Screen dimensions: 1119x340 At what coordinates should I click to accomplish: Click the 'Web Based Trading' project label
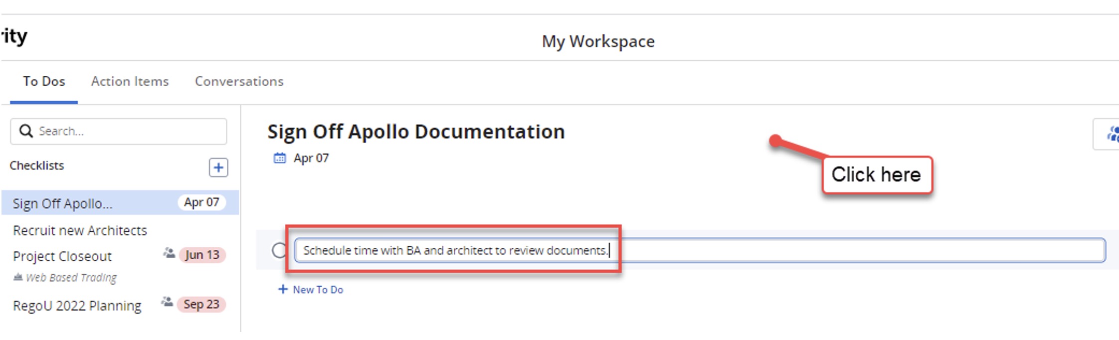(71, 277)
